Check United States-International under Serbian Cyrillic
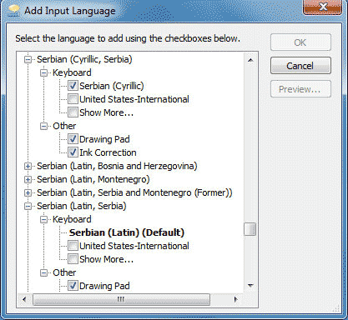Viewport: 348px width, 320px height. (x=73, y=99)
